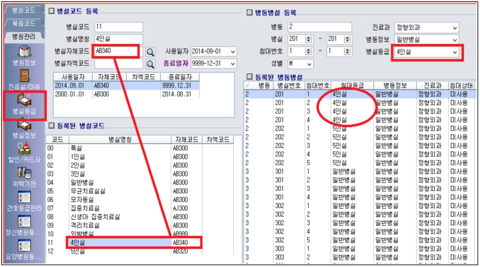Open the 병실등급 4인실 dropdown

pos(454,52)
